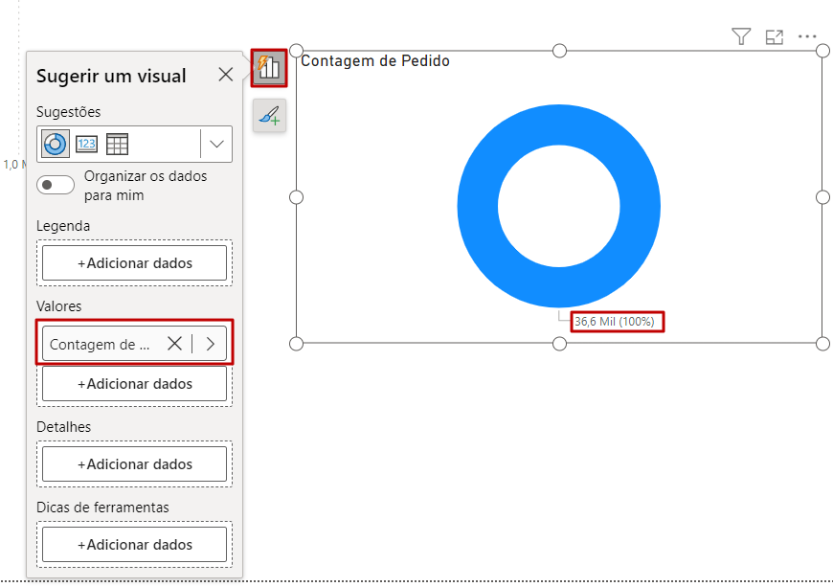Viewport: 833px width, 587px height.
Task: Click the Suggest a visual lightning chart icon
Action: [x=269, y=67]
